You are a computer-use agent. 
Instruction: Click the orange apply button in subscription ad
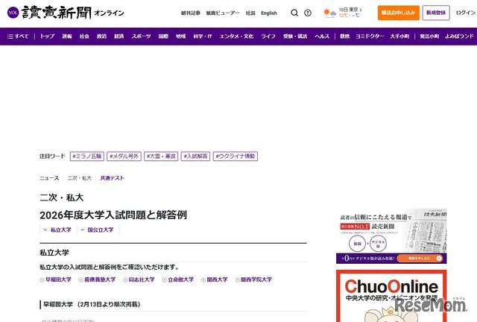420,258
